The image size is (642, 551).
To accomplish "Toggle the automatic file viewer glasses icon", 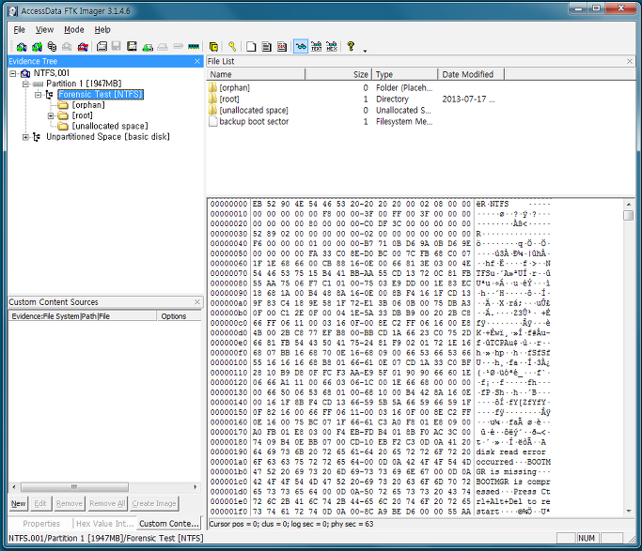I will coord(301,47).
